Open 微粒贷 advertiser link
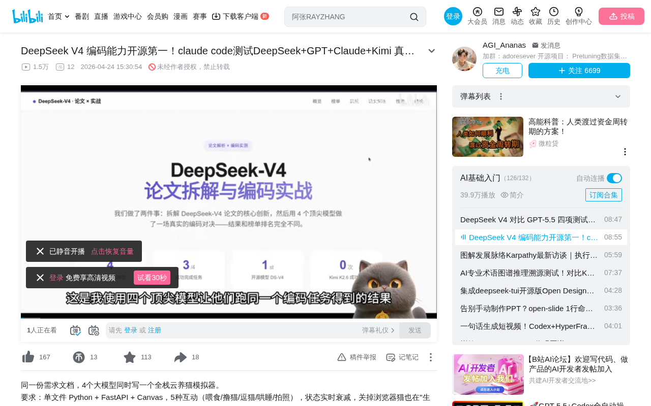651x406 pixels. point(548,144)
